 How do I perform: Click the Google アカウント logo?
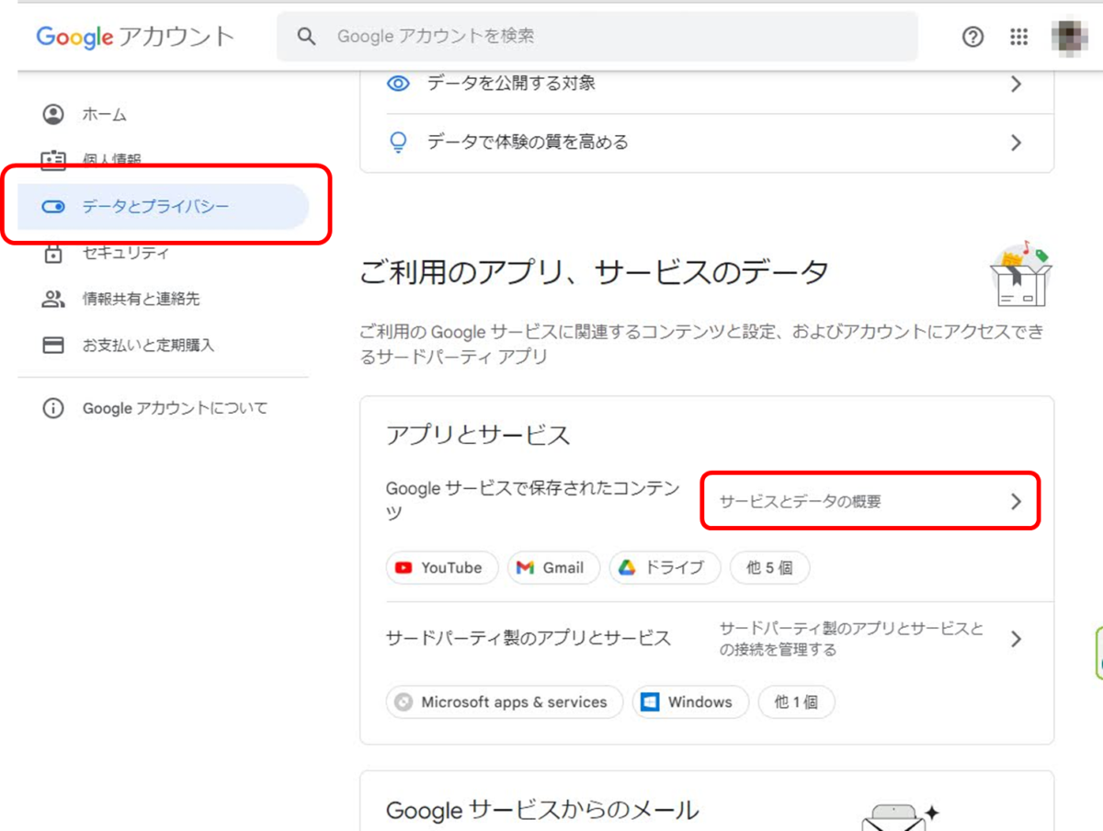135,37
